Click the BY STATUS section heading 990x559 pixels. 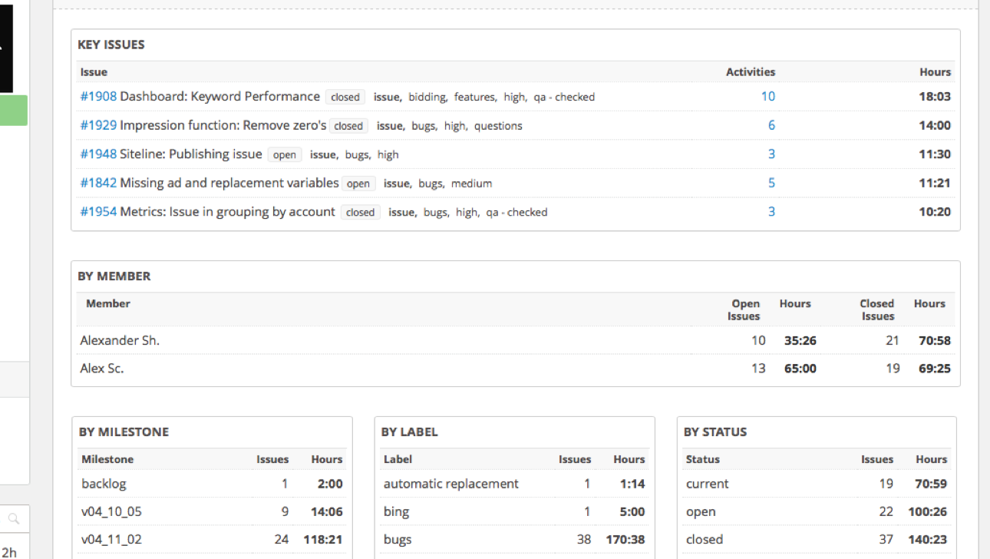point(715,432)
